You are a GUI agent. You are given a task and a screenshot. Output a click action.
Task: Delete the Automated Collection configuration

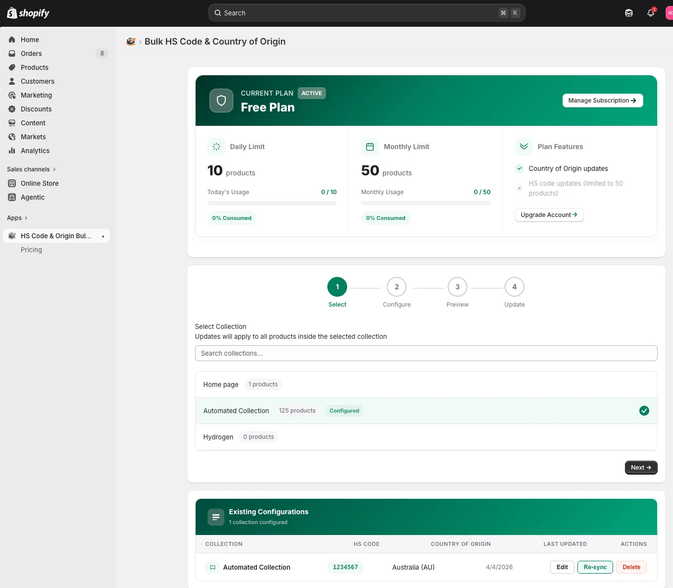[631, 567]
